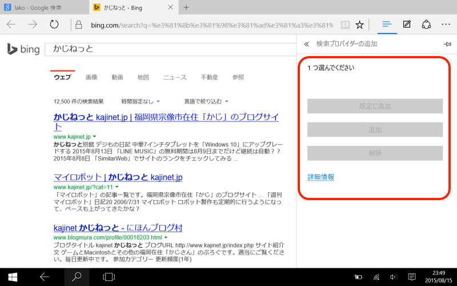Open a new tab with plus button
This screenshot has width=457, height=286.
click(x=186, y=7)
